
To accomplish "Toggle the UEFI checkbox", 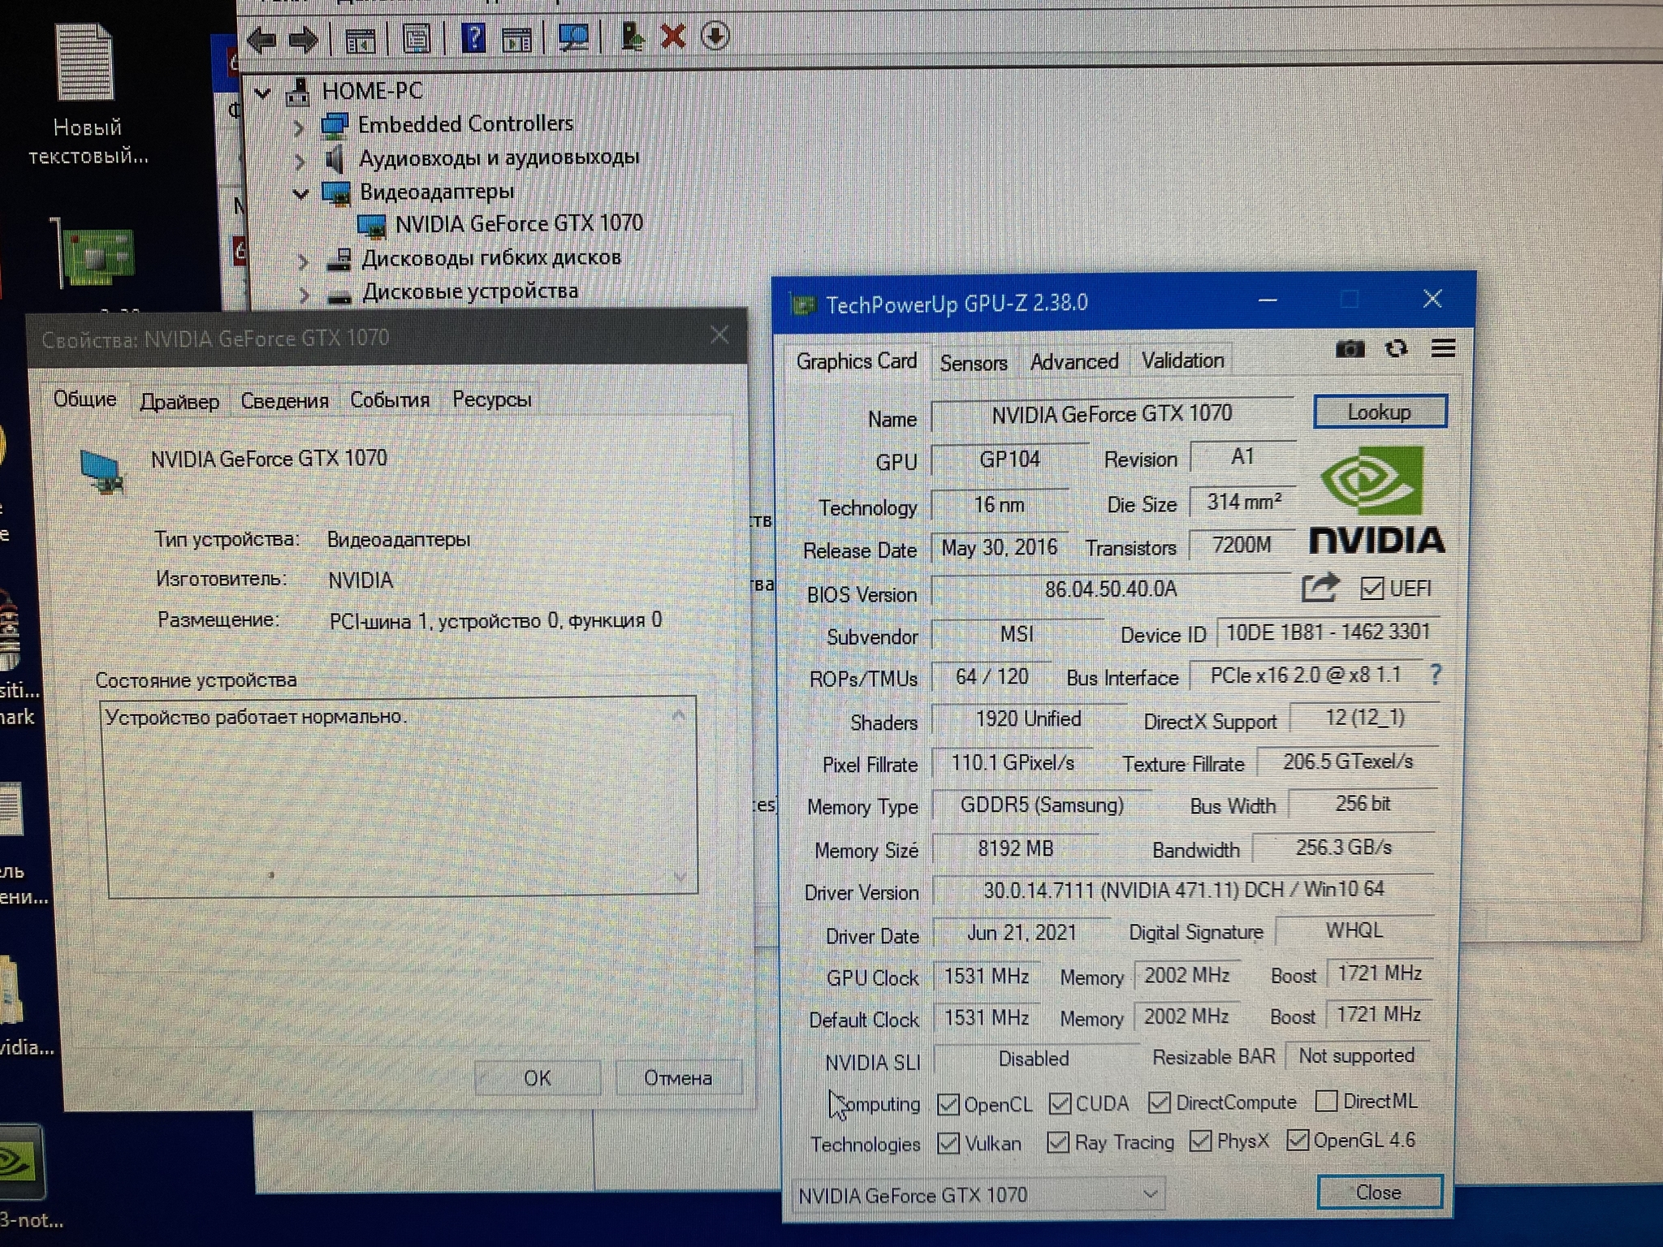I will pos(1371,589).
